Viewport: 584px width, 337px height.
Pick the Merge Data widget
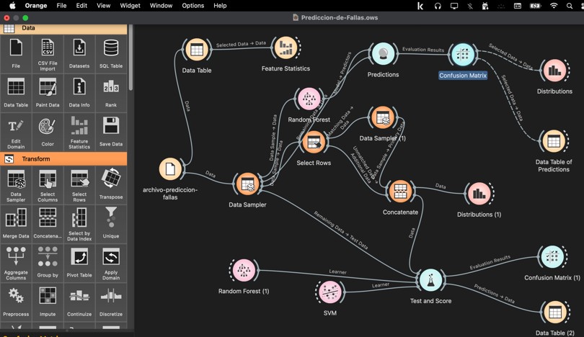click(16, 222)
